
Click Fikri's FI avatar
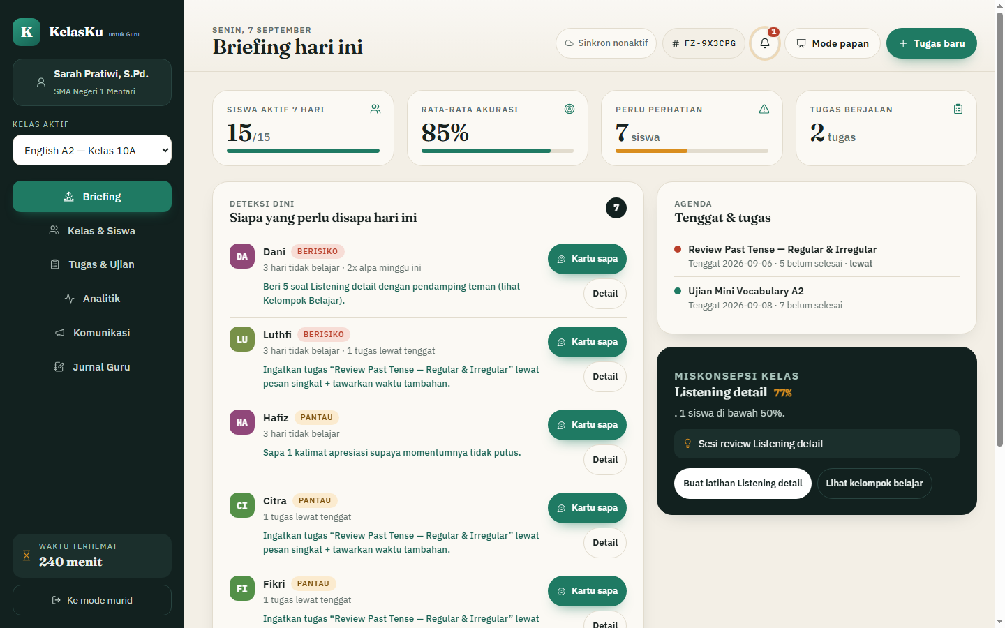pos(242,588)
